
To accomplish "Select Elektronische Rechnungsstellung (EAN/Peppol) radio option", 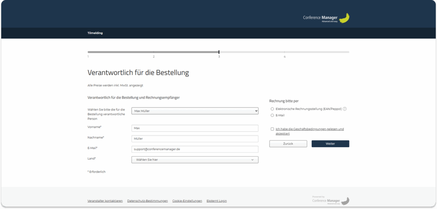I will [x=272, y=109].
